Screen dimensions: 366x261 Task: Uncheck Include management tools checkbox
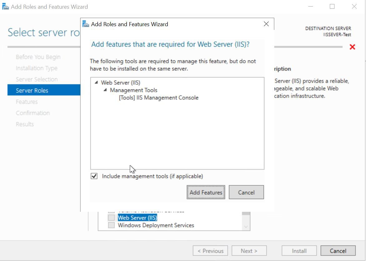pos(94,176)
